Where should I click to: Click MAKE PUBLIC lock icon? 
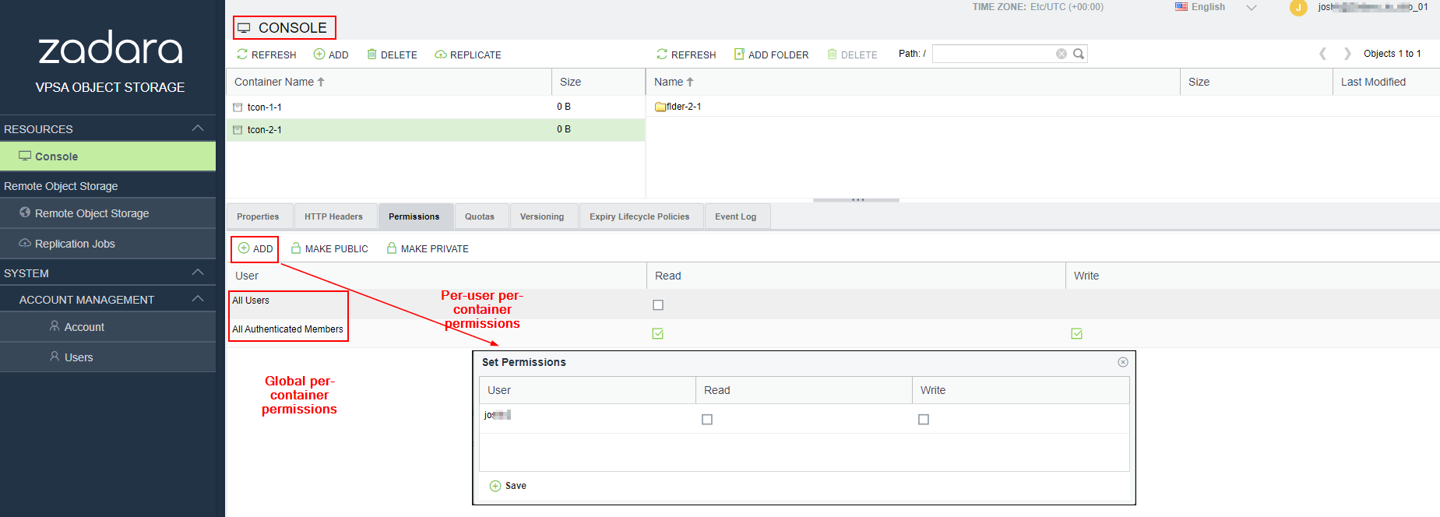tap(296, 248)
